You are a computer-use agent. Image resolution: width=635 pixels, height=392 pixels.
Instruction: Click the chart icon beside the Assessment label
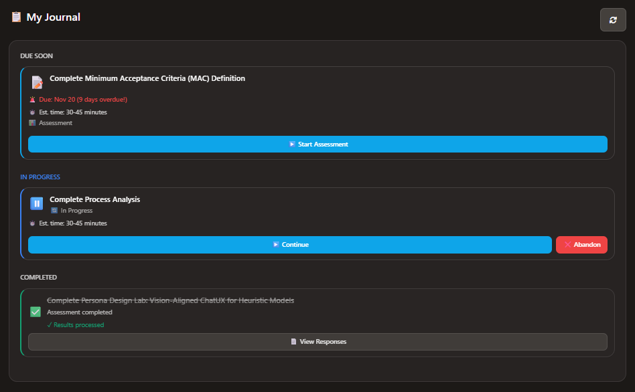(31, 123)
